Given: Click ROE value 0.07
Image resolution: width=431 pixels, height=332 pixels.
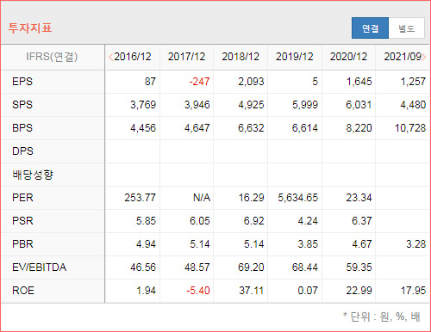Looking at the screenshot, I should click(x=308, y=291).
